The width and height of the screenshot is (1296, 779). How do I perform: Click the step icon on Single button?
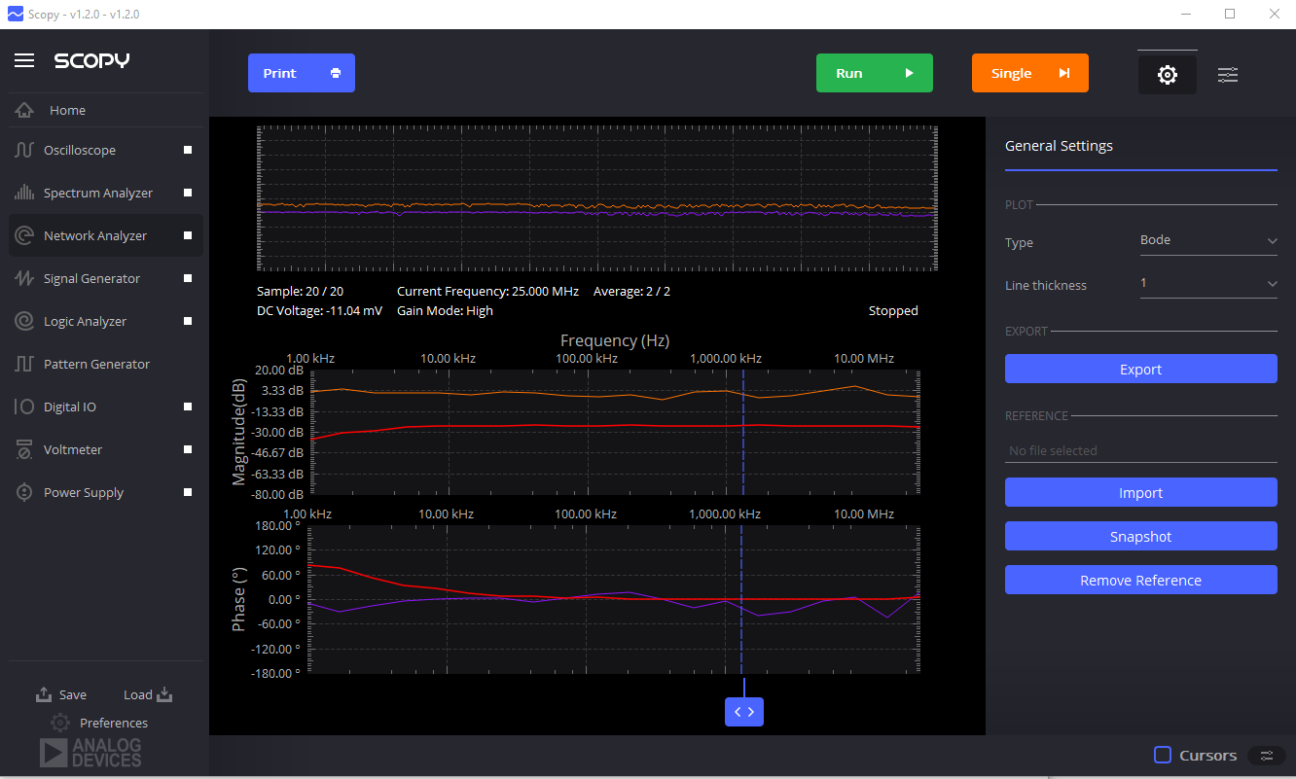1064,73
